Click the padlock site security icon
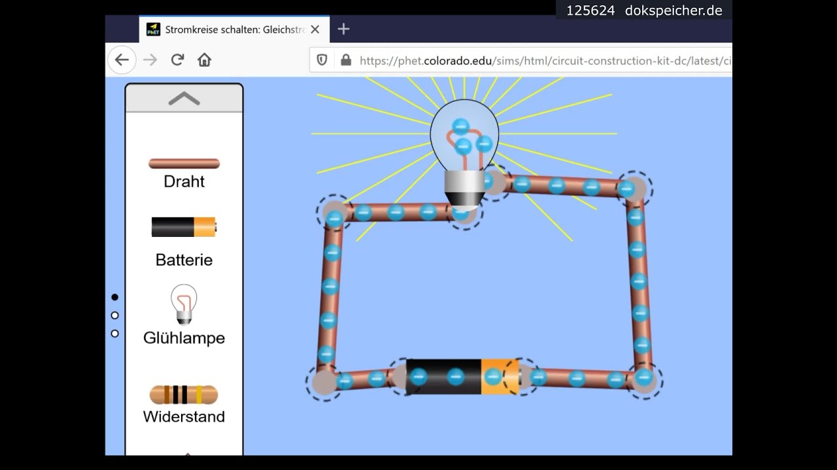The image size is (837, 470). click(346, 60)
